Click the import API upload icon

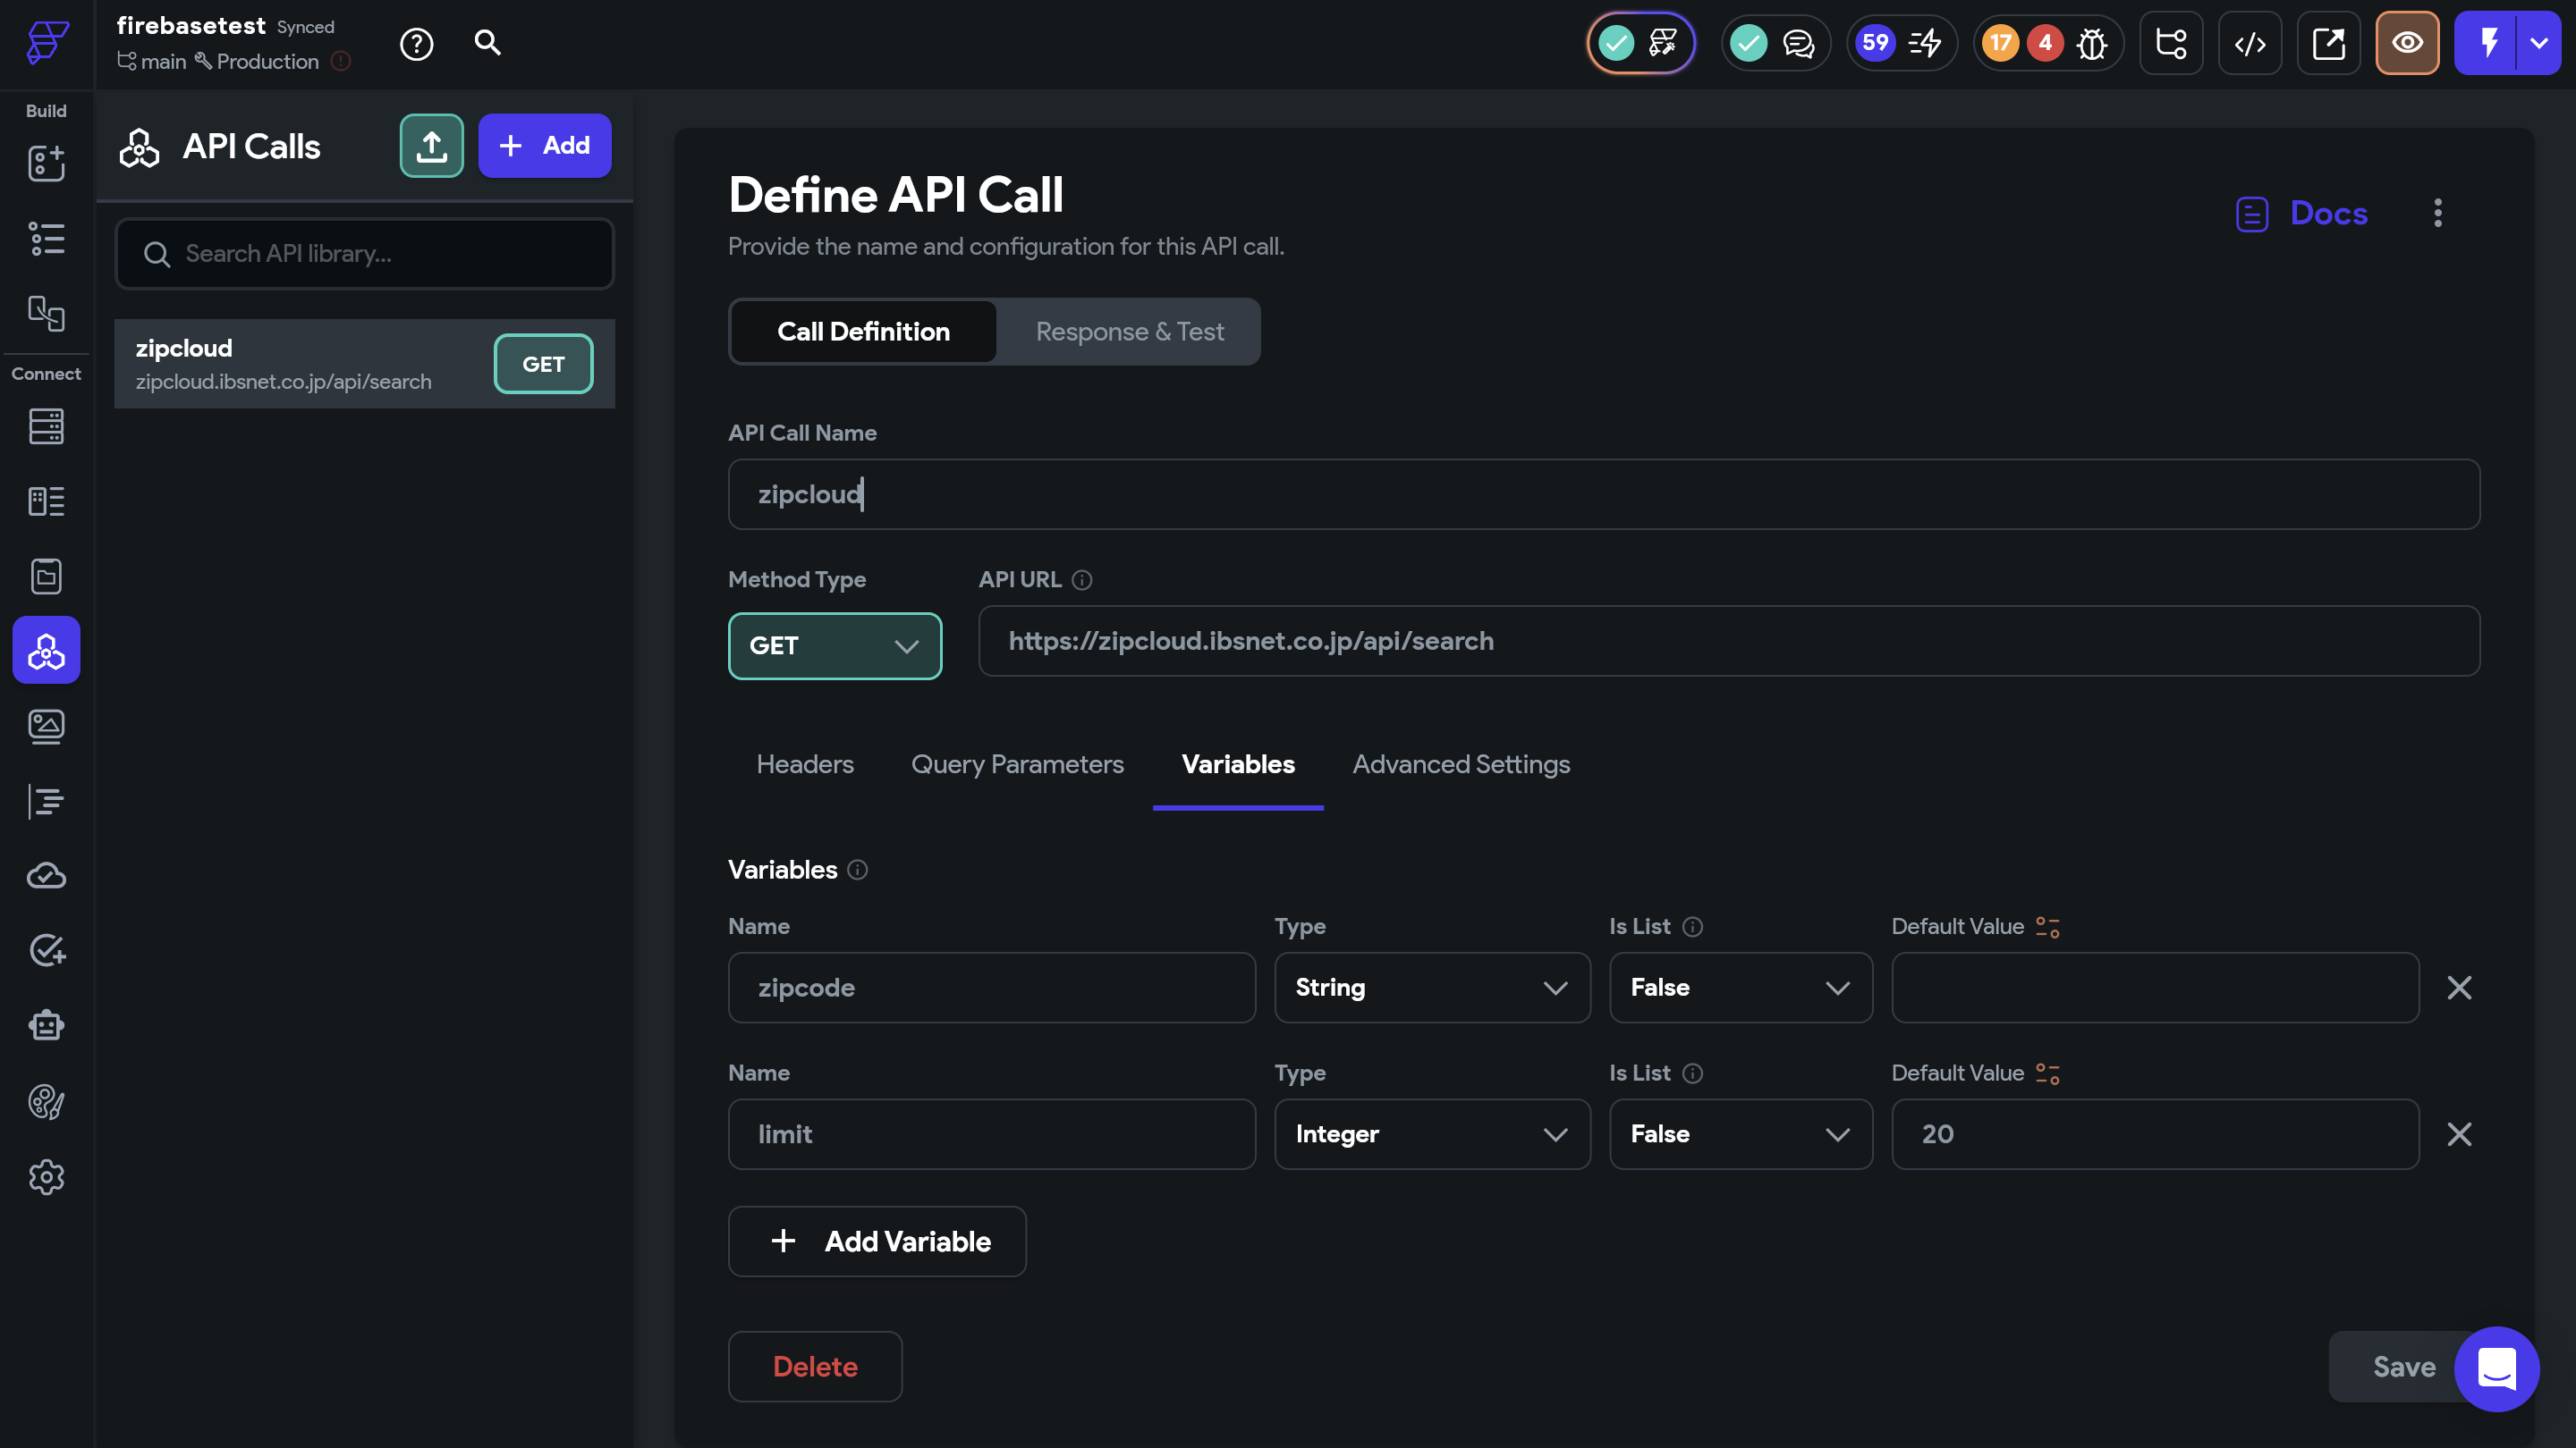431,146
